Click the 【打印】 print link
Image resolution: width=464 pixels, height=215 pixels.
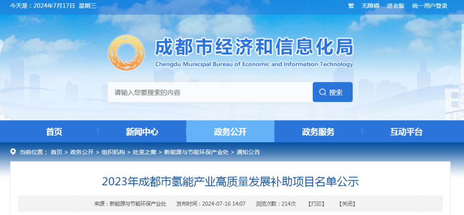(316, 204)
